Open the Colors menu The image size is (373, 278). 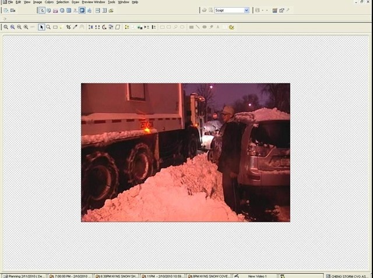point(49,2)
